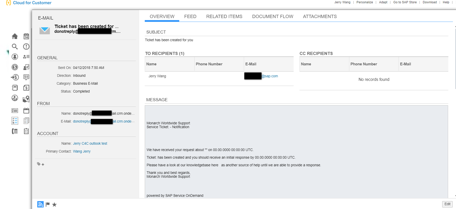Open the map with location pin icon

26,99
